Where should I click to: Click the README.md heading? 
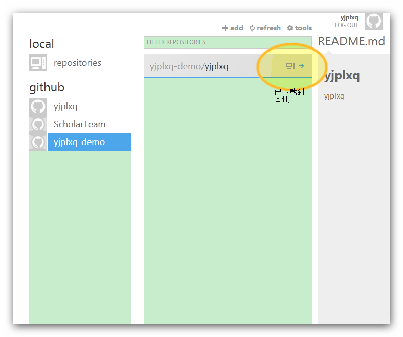coord(351,41)
